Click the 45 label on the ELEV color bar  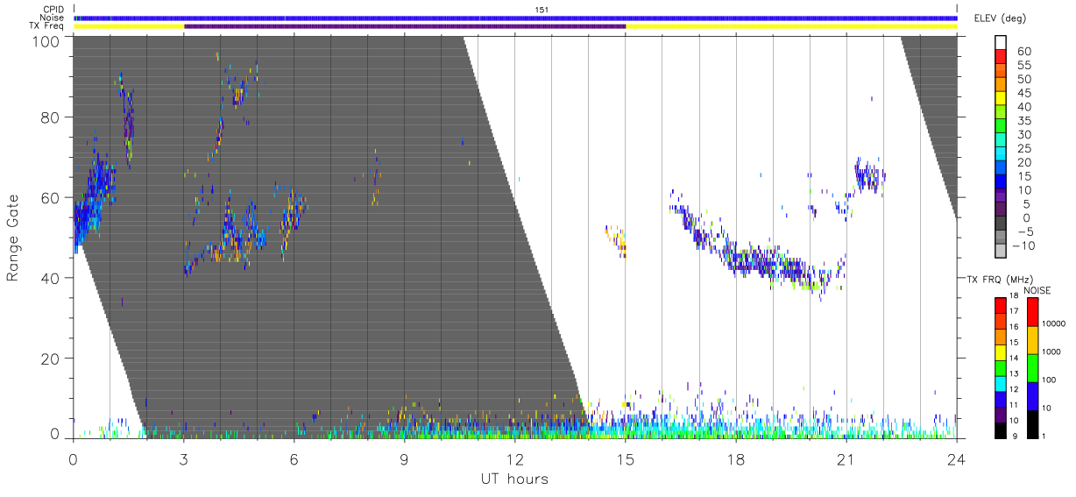(1023, 94)
